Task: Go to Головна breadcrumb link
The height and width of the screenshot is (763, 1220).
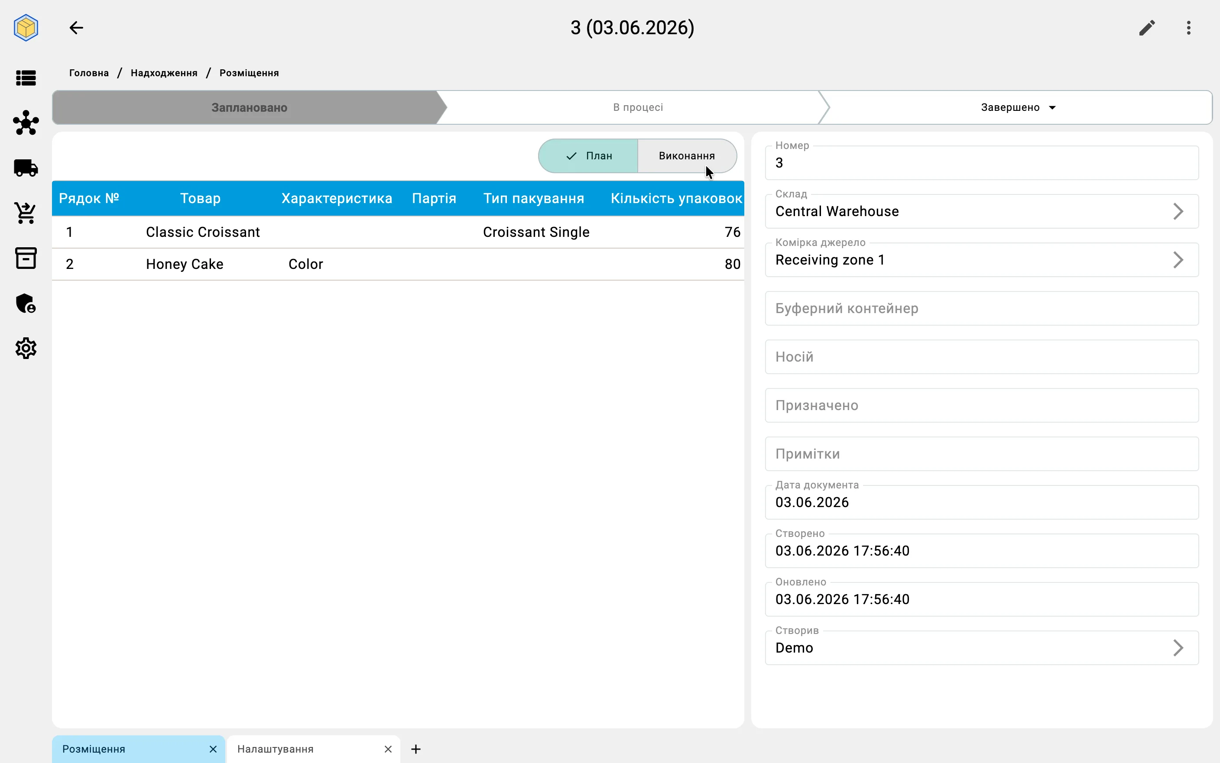Action: (x=89, y=73)
